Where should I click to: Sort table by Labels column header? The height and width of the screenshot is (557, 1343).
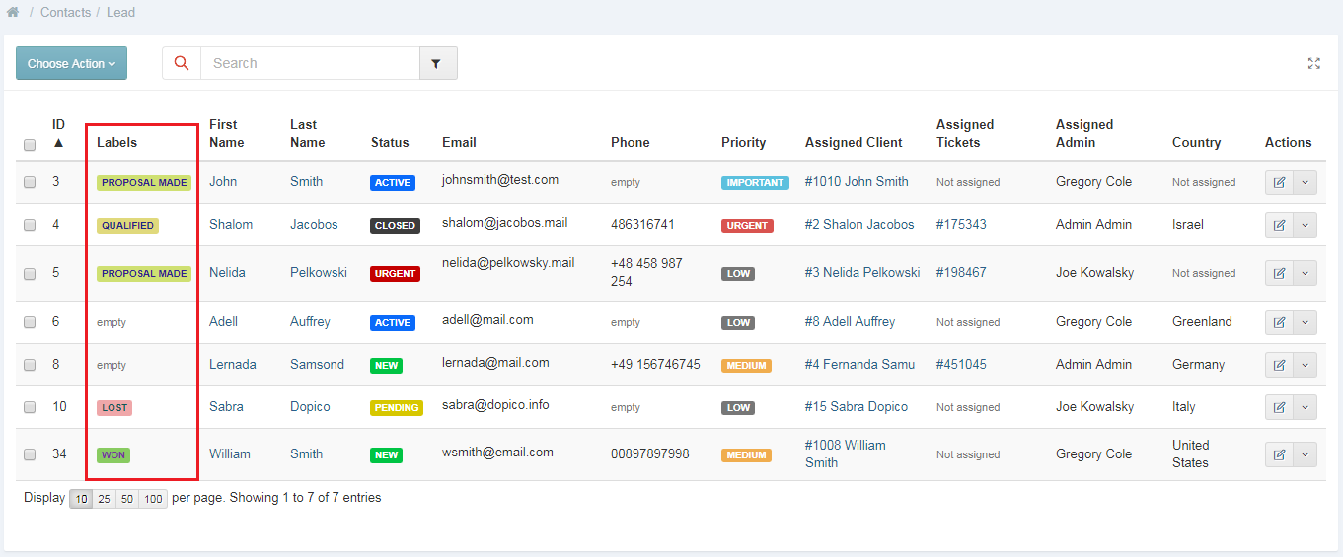[116, 143]
